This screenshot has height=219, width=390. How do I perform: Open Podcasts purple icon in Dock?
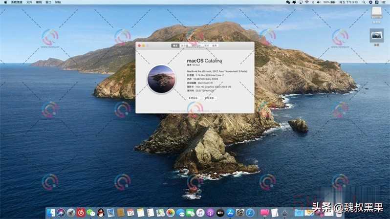[210, 213]
